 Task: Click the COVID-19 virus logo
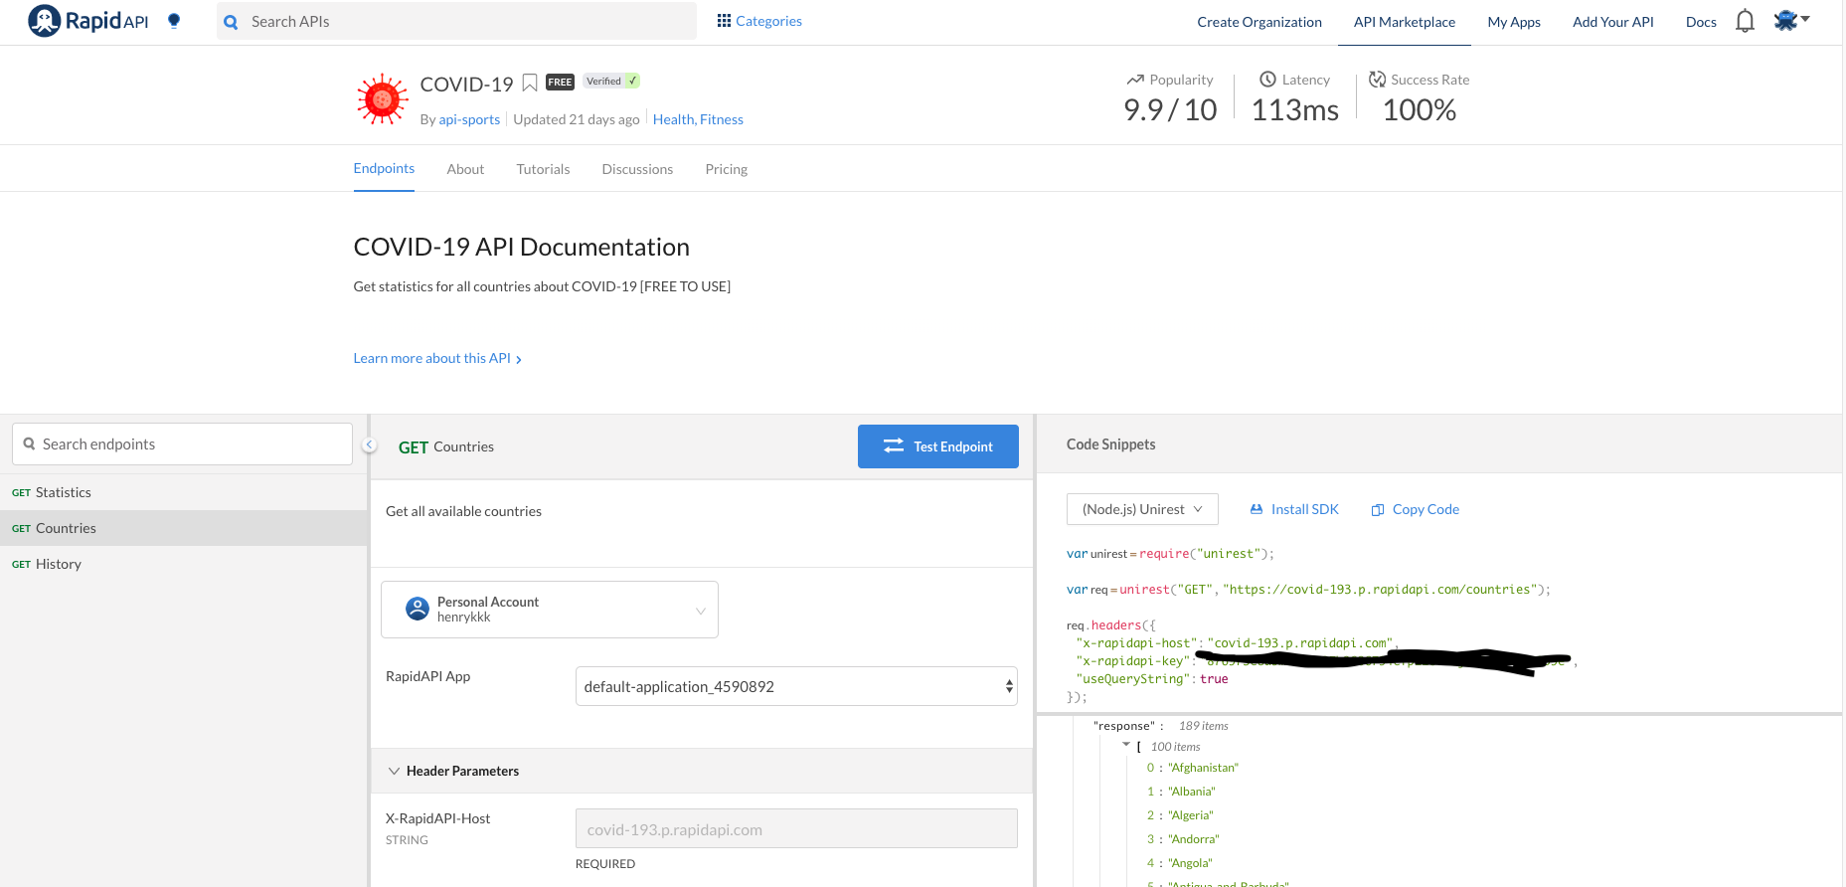click(382, 99)
